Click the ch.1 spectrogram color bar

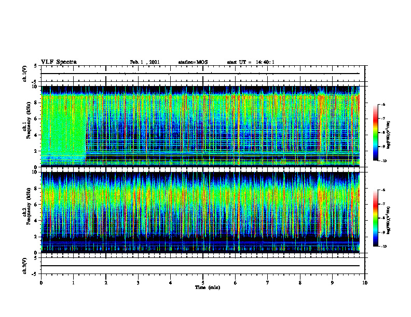tap(375, 133)
